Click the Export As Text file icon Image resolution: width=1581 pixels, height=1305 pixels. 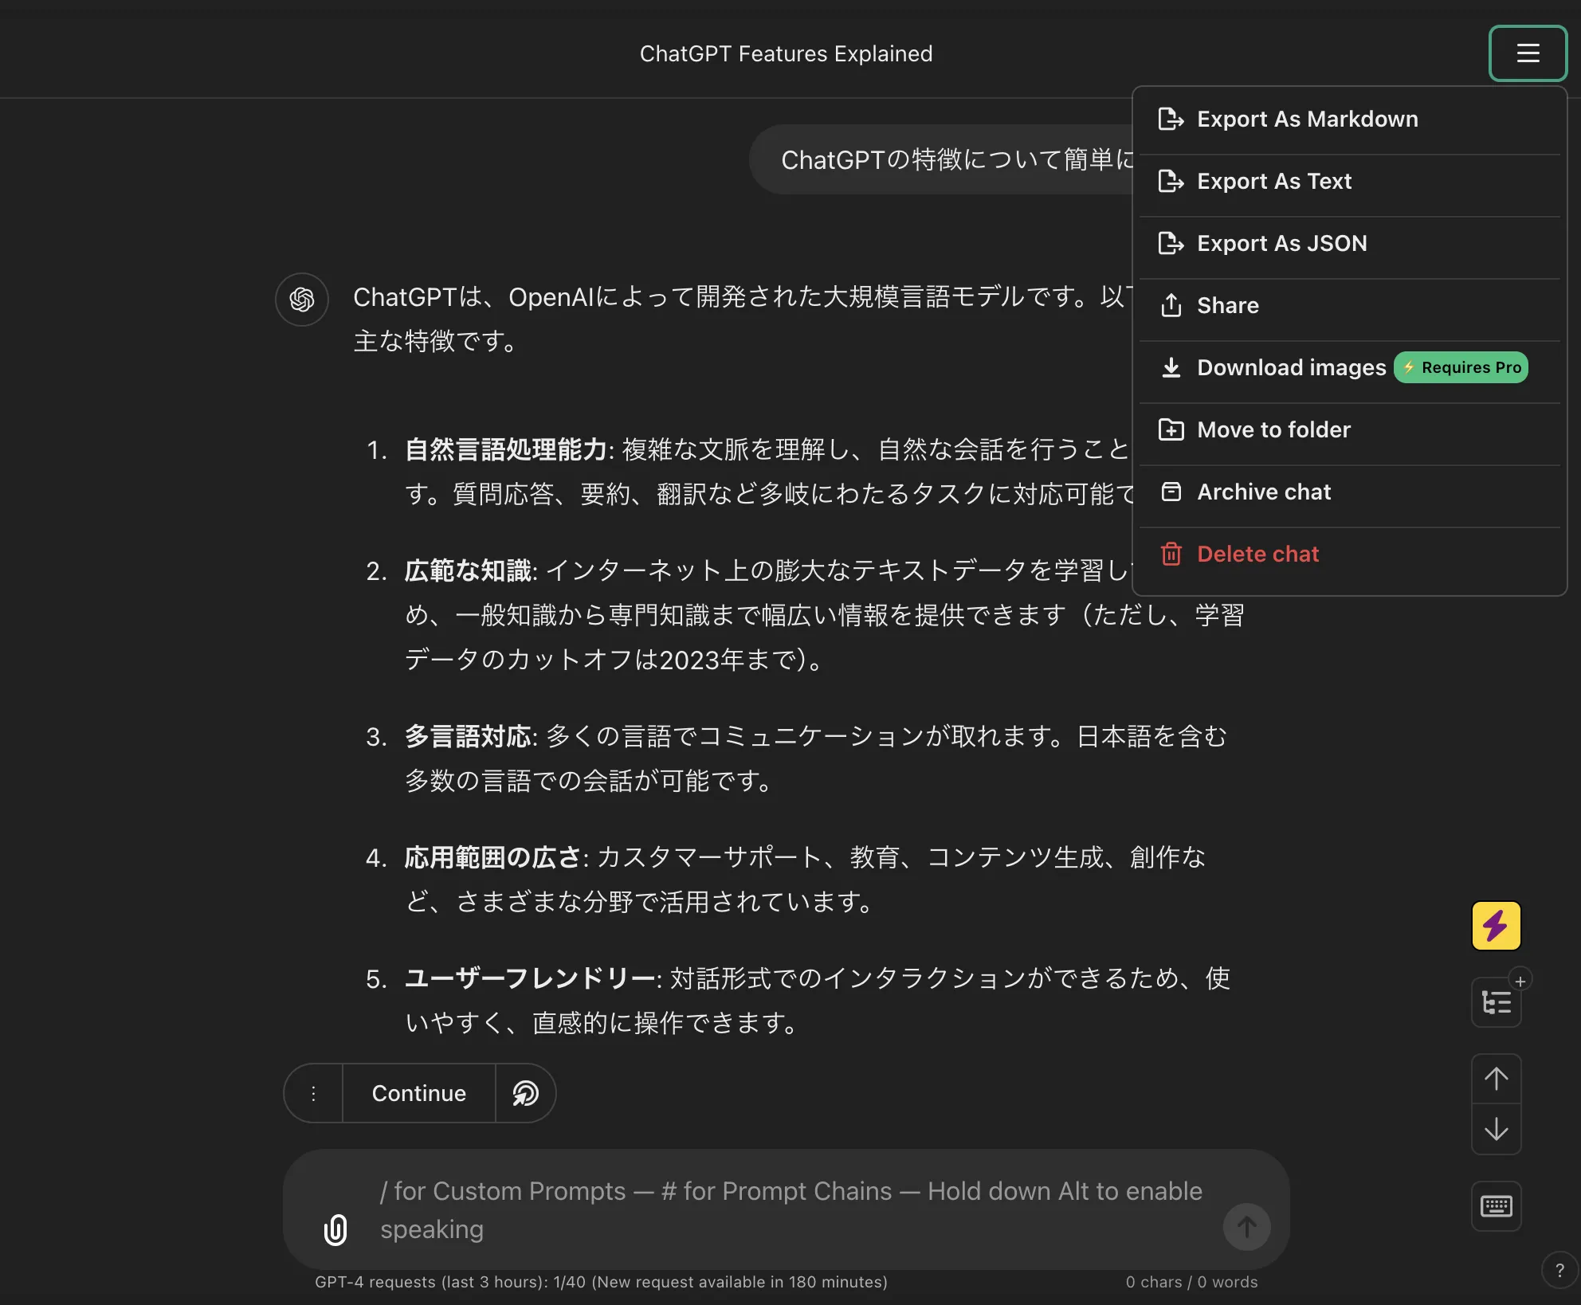[1171, 182]
